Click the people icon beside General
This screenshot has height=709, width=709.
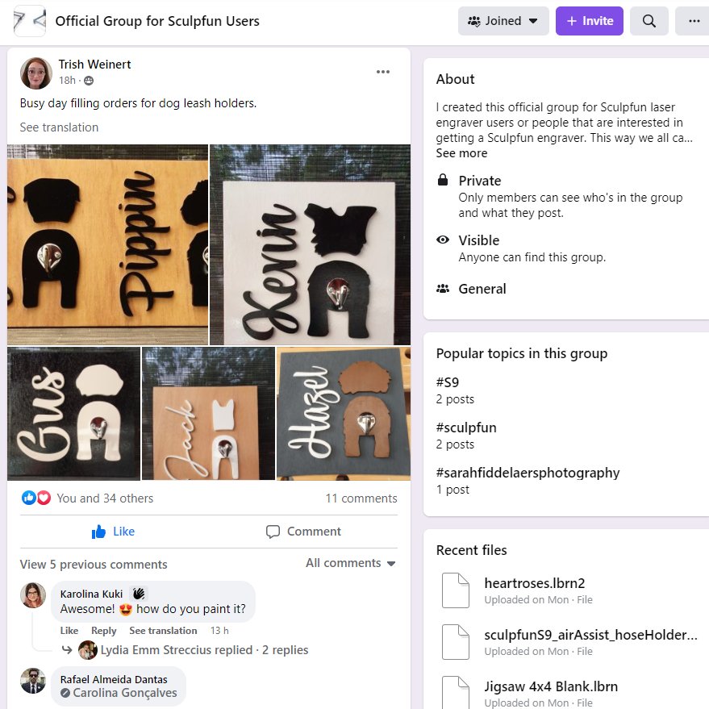[x=443, y=289]
